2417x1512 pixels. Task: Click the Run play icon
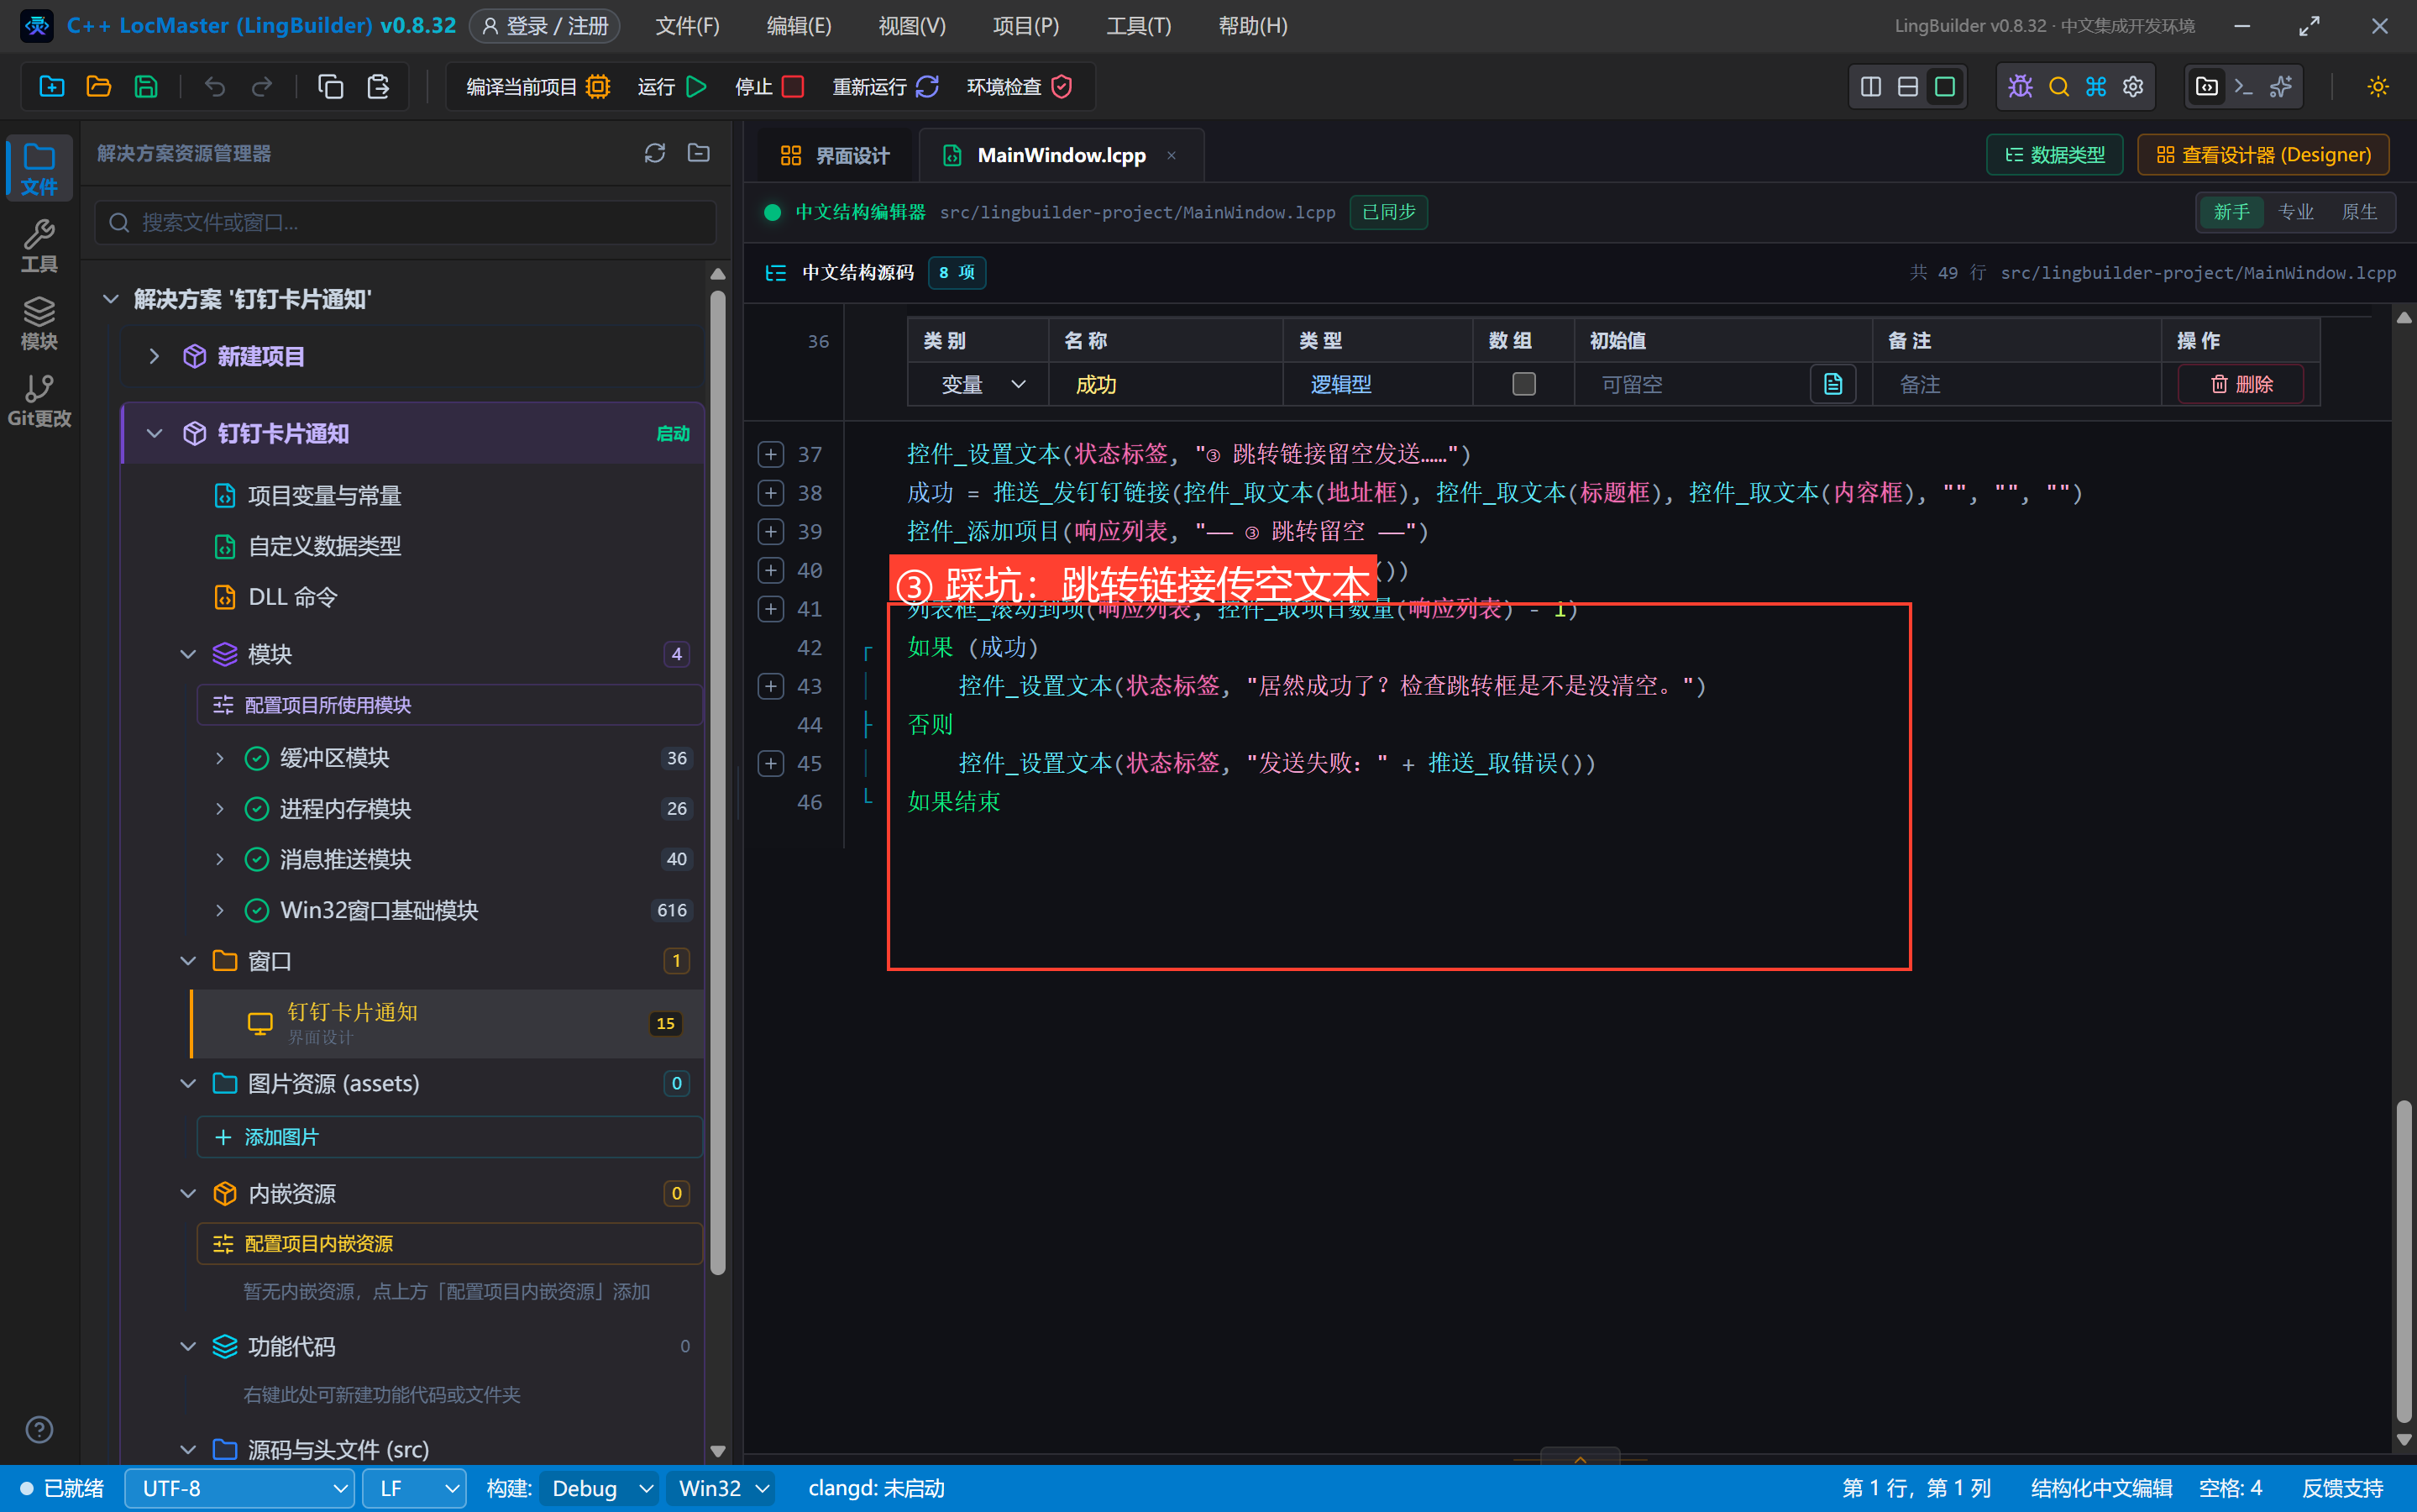pyautogui.click(x=697, y=87)
